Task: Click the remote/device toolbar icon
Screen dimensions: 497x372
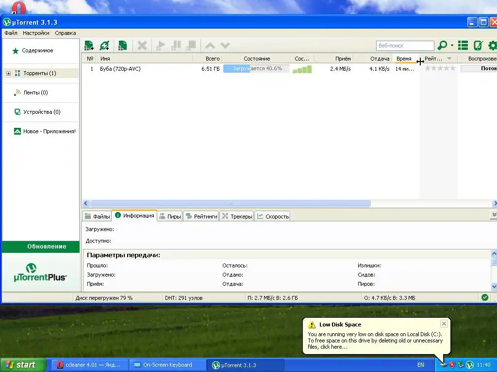Action: [478, 46]
